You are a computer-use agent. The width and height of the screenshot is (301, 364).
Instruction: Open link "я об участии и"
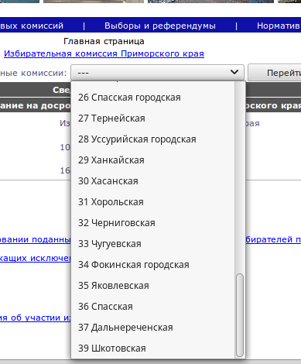36,318
